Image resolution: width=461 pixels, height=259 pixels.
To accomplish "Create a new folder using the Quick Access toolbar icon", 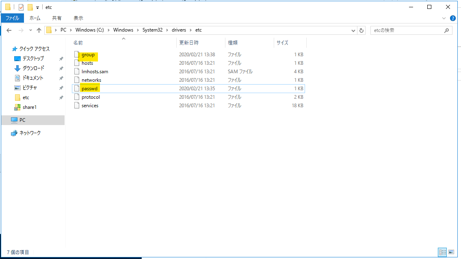I will [30, 7].
